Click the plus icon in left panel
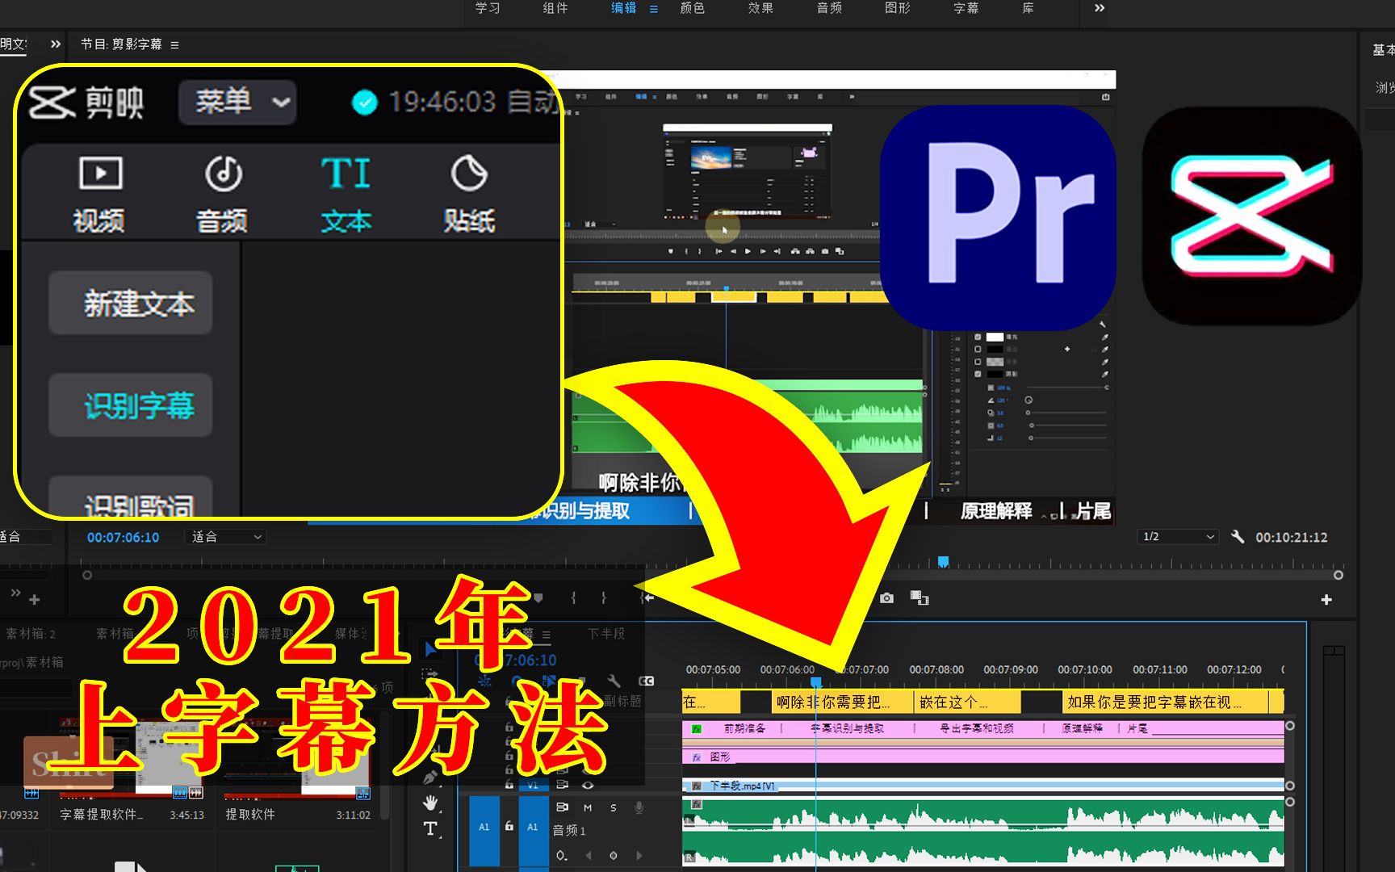This screenshot has height=872, width=1395. 34,600
